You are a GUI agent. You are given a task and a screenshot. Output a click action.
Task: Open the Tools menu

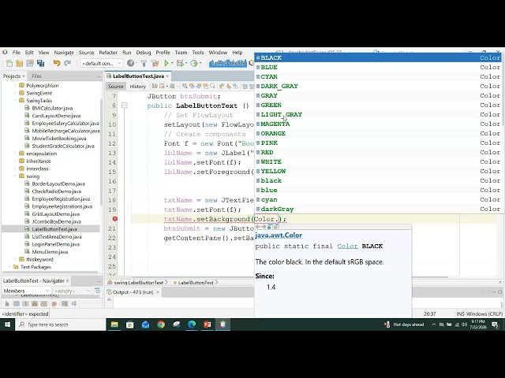point(198,53)
